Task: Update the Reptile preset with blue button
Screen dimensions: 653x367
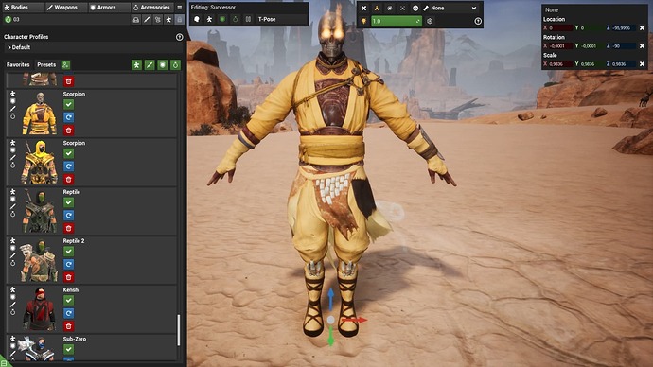Action: pos(69,216)
